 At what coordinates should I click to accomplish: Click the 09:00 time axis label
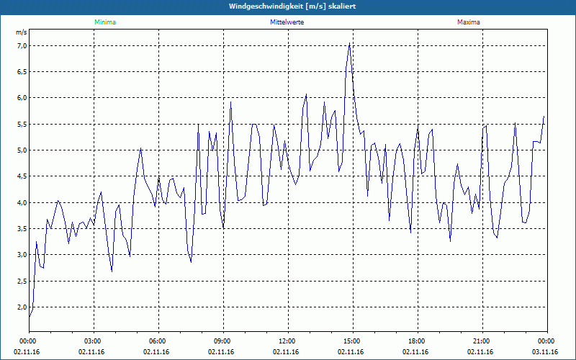click(x=224, y=341)
